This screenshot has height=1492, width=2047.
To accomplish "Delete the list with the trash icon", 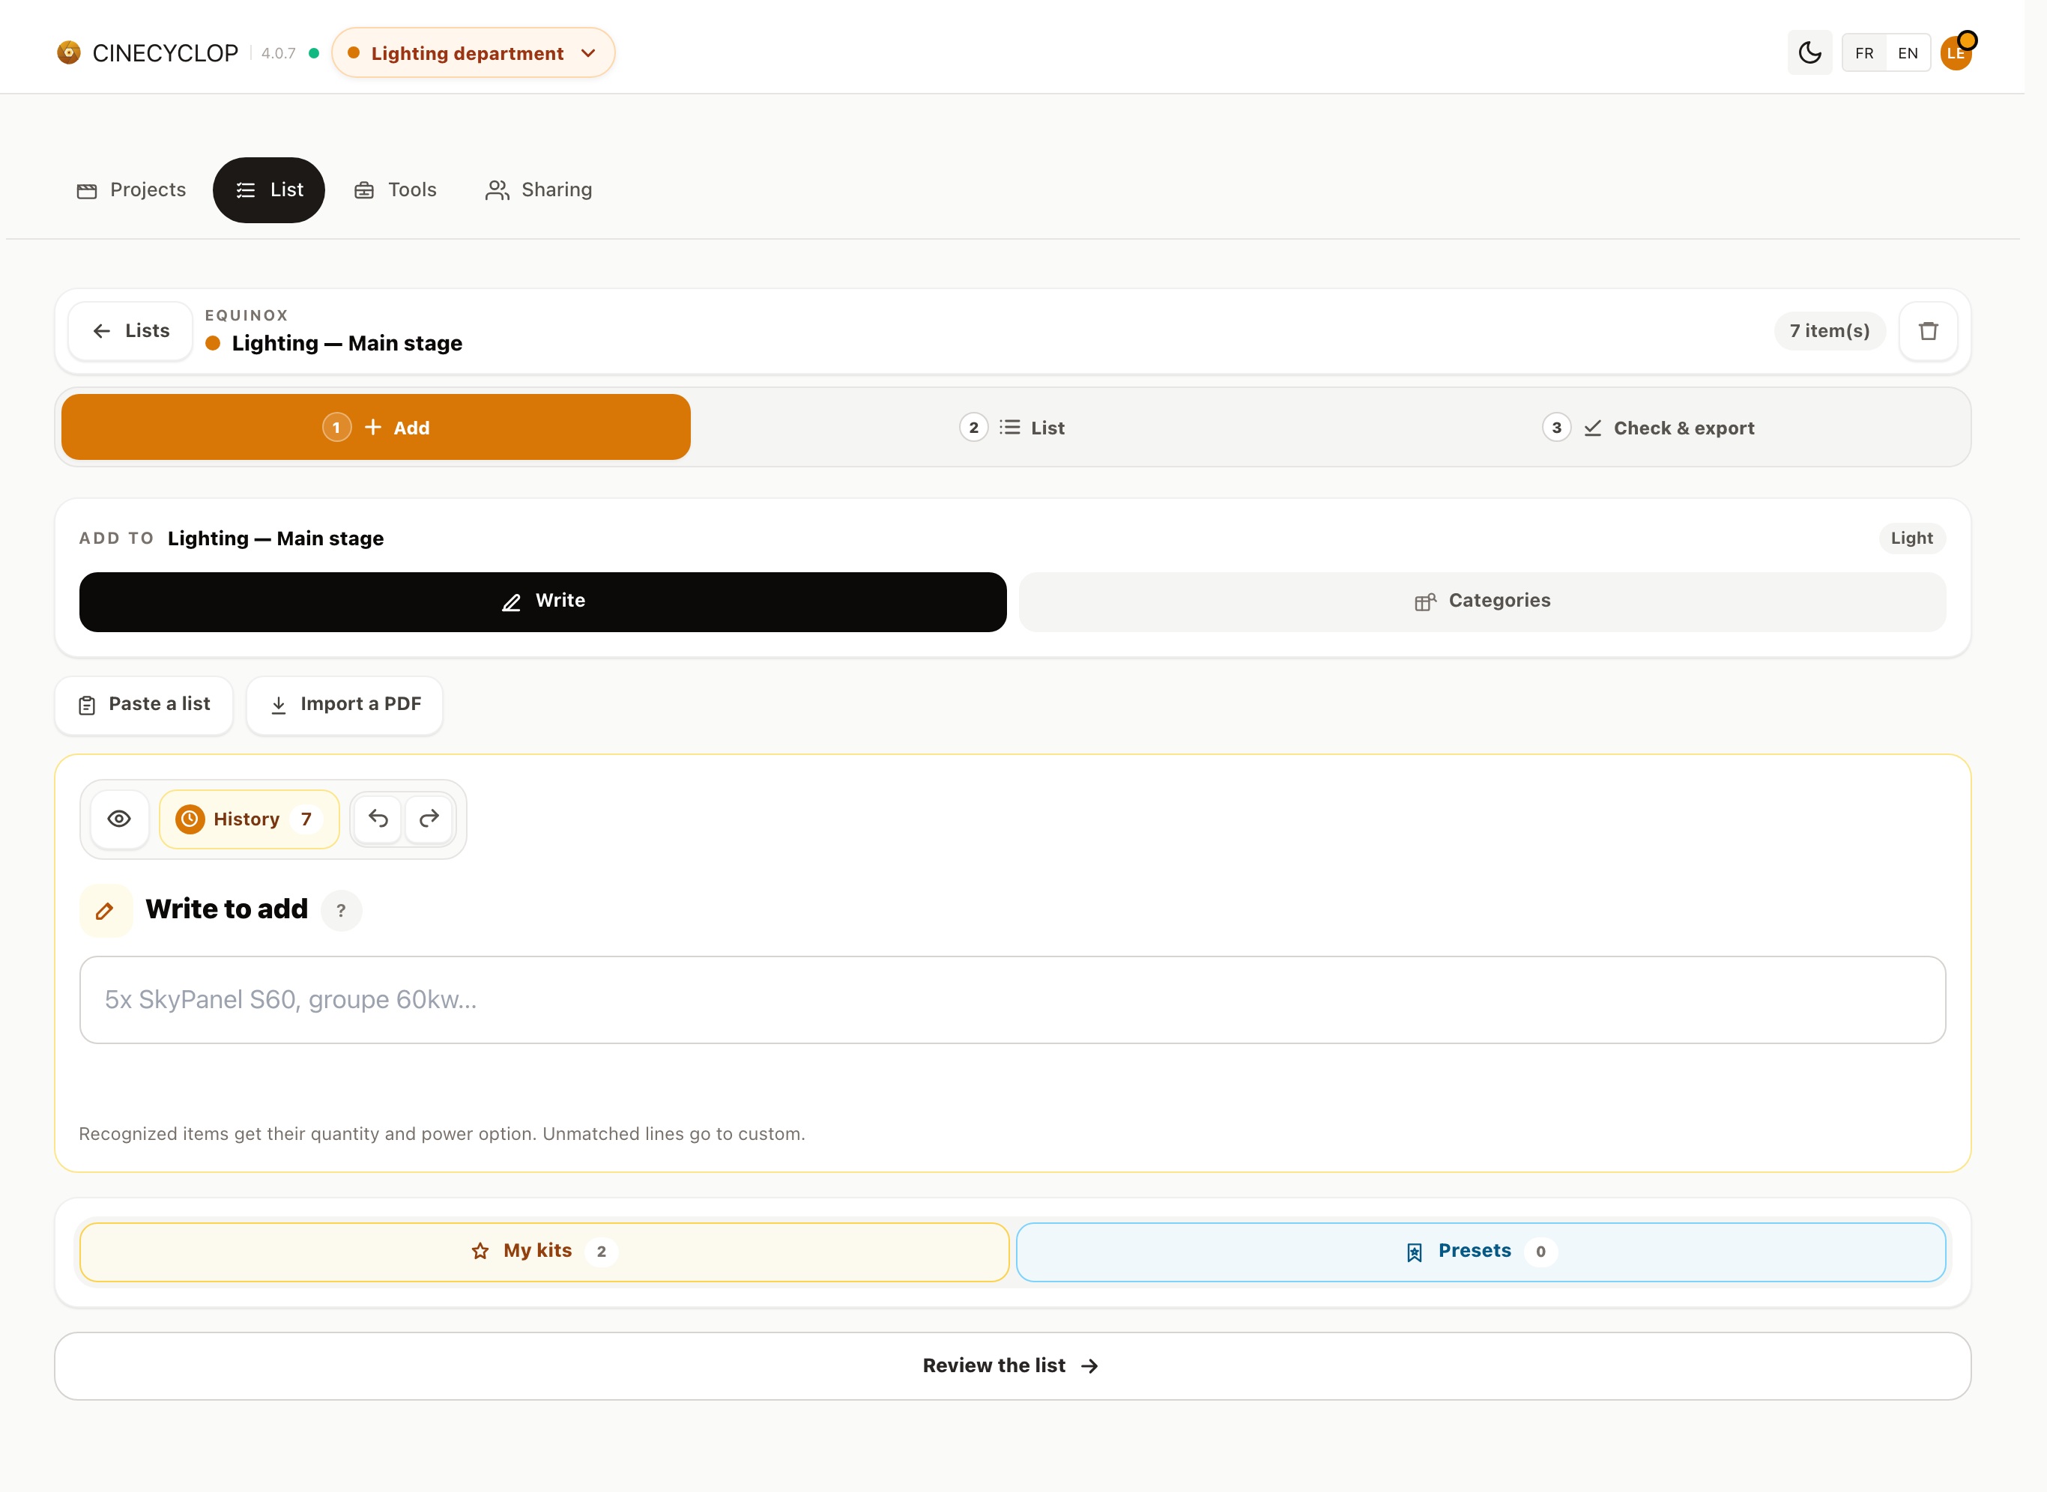I will (x=1928, y=330).
